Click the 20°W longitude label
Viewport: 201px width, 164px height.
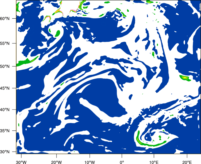tap(56, 162)
